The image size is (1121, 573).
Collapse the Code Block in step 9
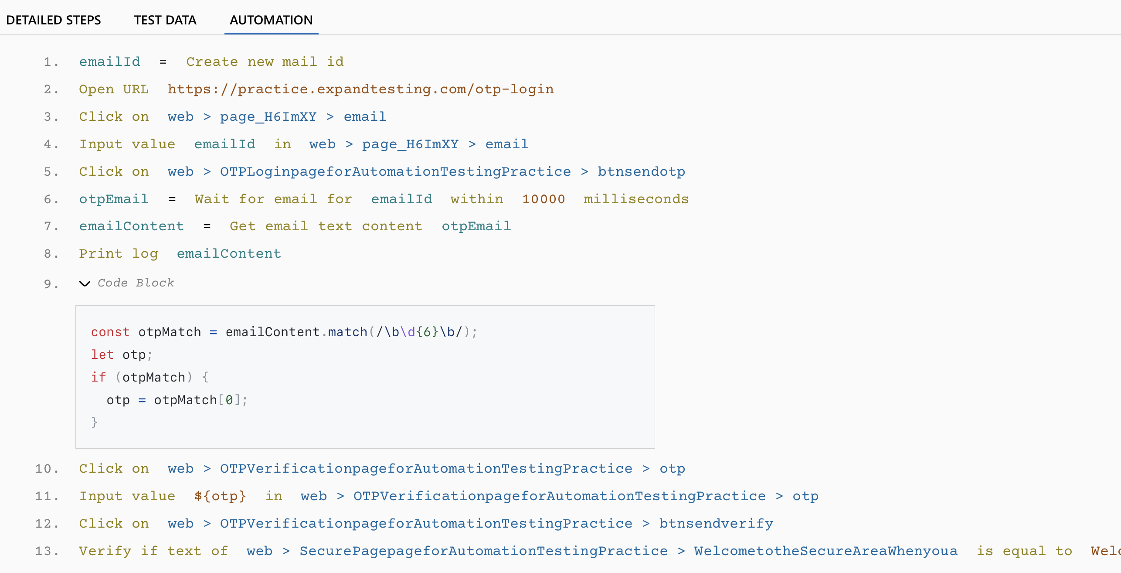click(x=85, y=284)
